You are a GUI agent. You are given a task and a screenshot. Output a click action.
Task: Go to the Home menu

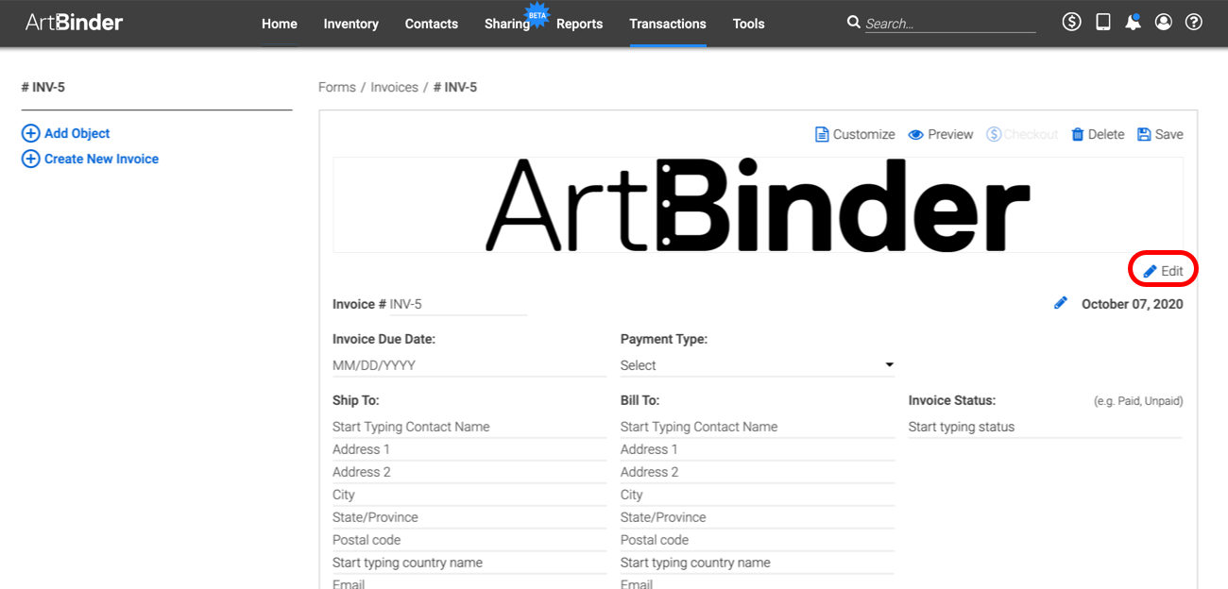coord(280,24)
